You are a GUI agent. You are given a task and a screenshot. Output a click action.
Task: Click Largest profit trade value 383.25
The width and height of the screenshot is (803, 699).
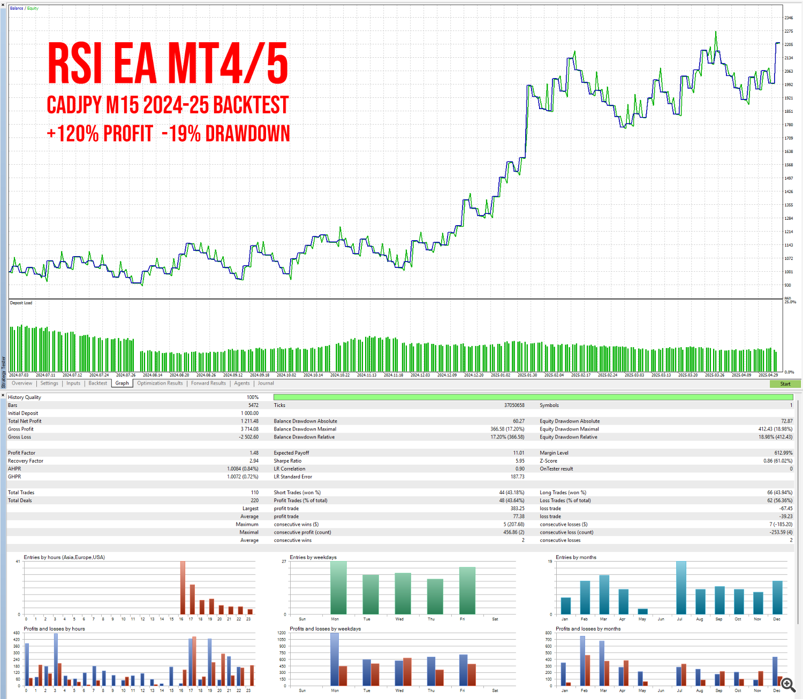517,509
